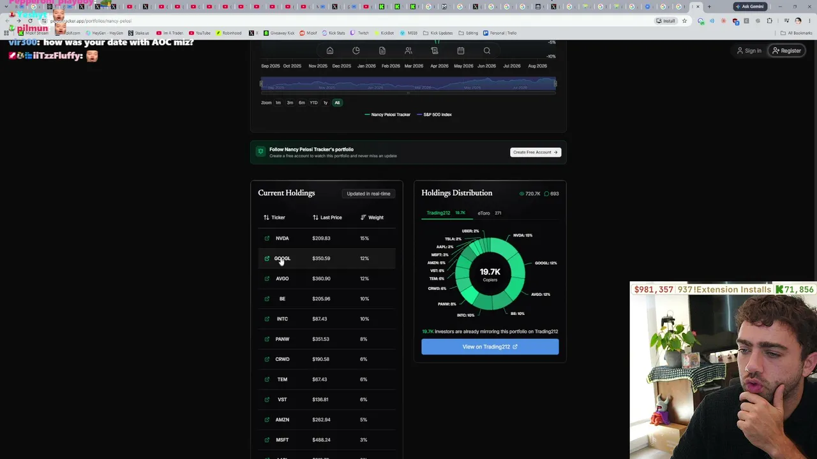Open Ask Gemini in the browser
The height and width of the screenshot is (459, 817).
[x=749, y=6]
